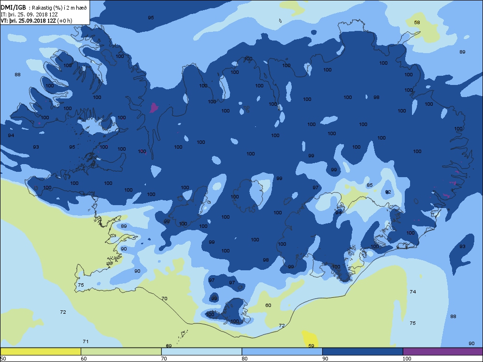The height and width of the screenshot is (362, 483).
Task: Click the '50' tick label on the legend
Action: 3,359
